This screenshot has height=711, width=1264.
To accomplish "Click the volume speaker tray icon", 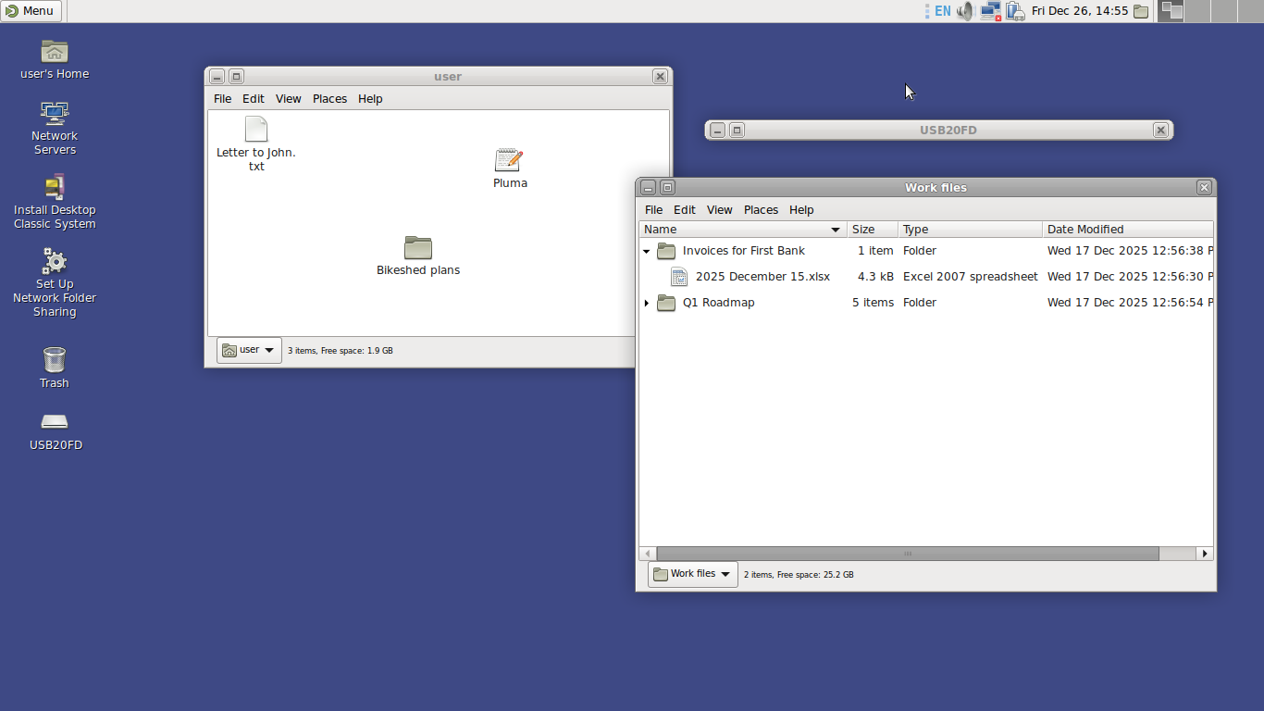I will click(965, 11).
